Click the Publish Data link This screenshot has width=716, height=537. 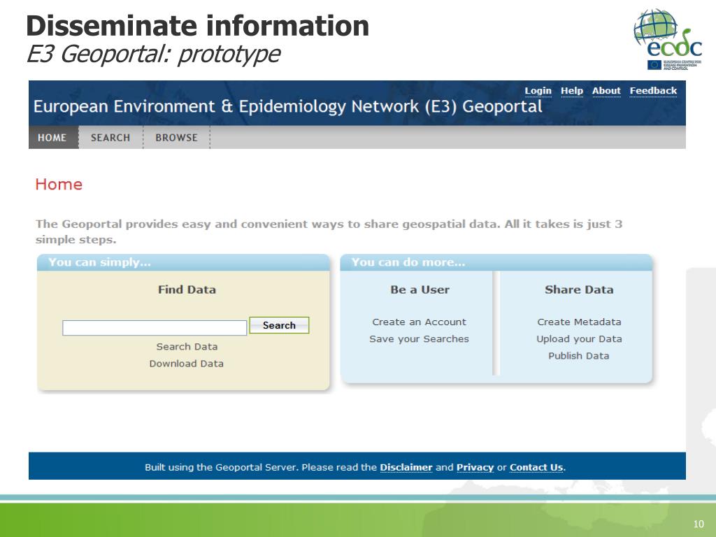(x=578, y=356)
